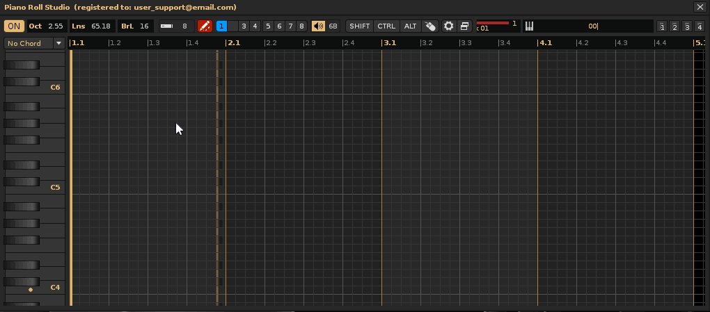
Task: Select preset slot 3 on far right
Action: [x=687, y=27]
